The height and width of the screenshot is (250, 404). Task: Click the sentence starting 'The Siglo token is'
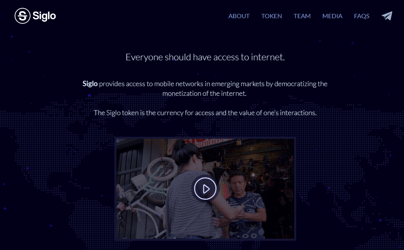(205, 113)
